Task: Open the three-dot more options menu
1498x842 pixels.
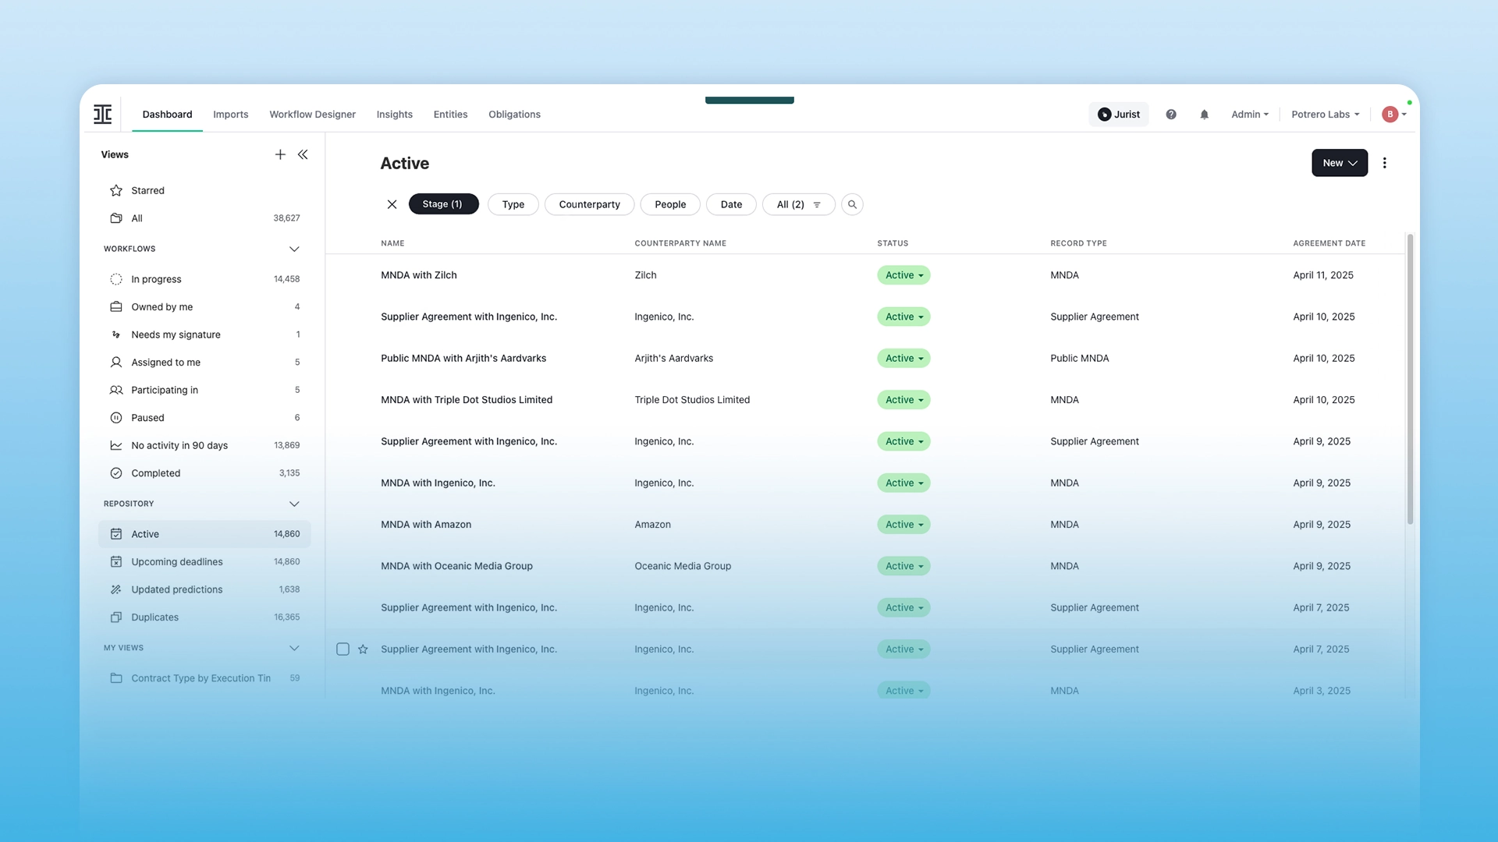Action: pyautogui.click(x=1385, y=163)
